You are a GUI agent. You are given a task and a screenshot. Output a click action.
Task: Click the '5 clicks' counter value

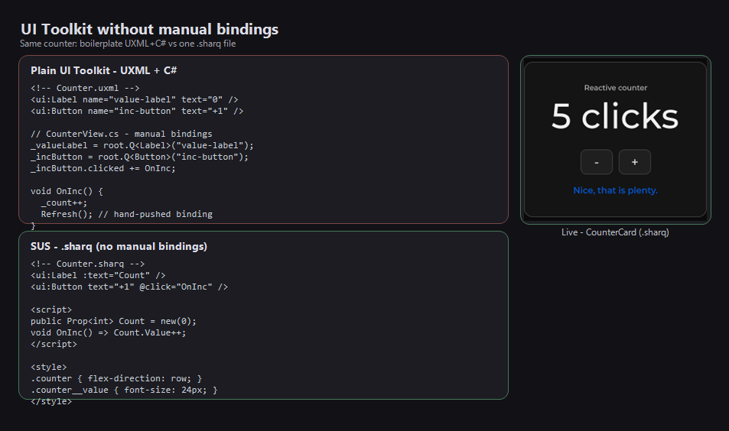[x=615, y=116]
